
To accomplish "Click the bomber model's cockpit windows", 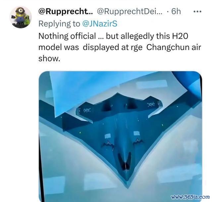I will coord(125,161).
